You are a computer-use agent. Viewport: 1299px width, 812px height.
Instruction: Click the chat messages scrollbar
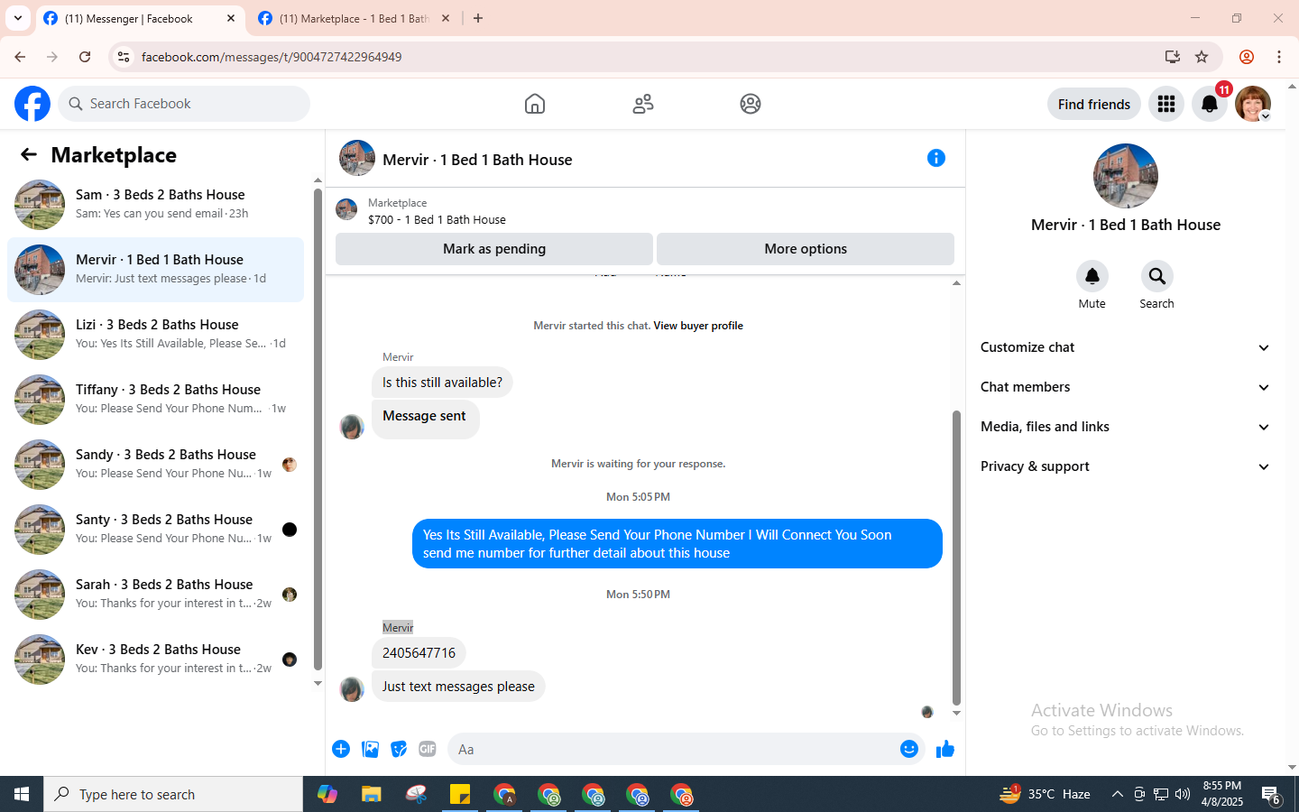tap(956, 558)
